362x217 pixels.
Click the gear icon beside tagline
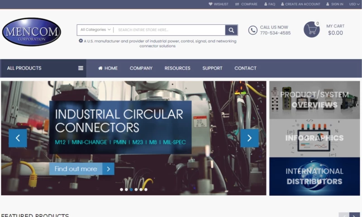(81, 41)
